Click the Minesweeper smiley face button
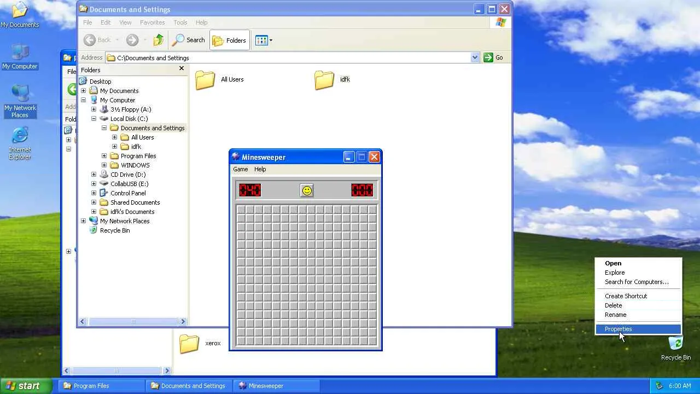700x394 pixels. click(x=307, y=190)
